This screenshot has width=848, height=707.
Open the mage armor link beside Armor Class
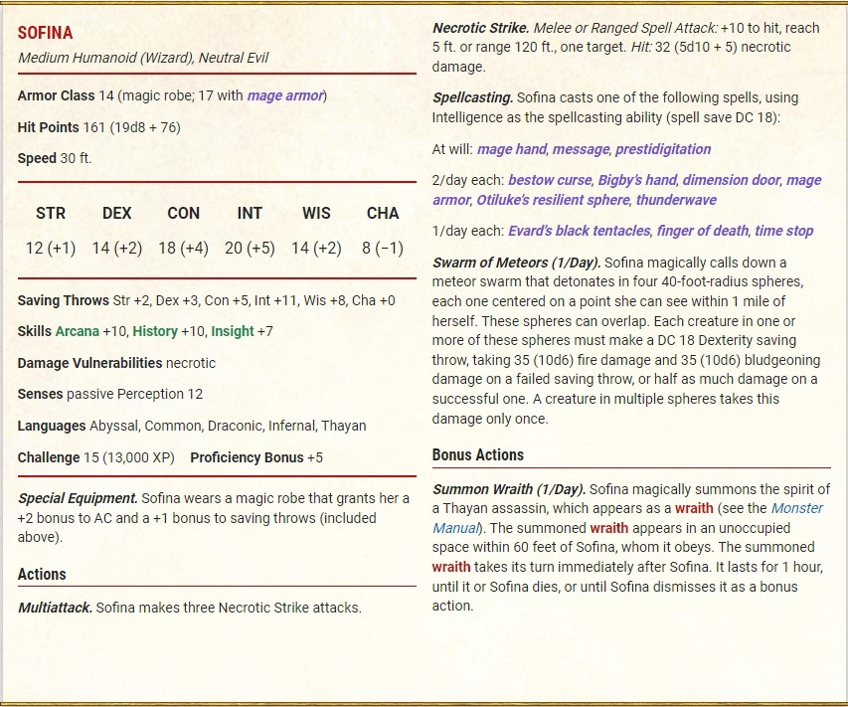coord(285,95)
